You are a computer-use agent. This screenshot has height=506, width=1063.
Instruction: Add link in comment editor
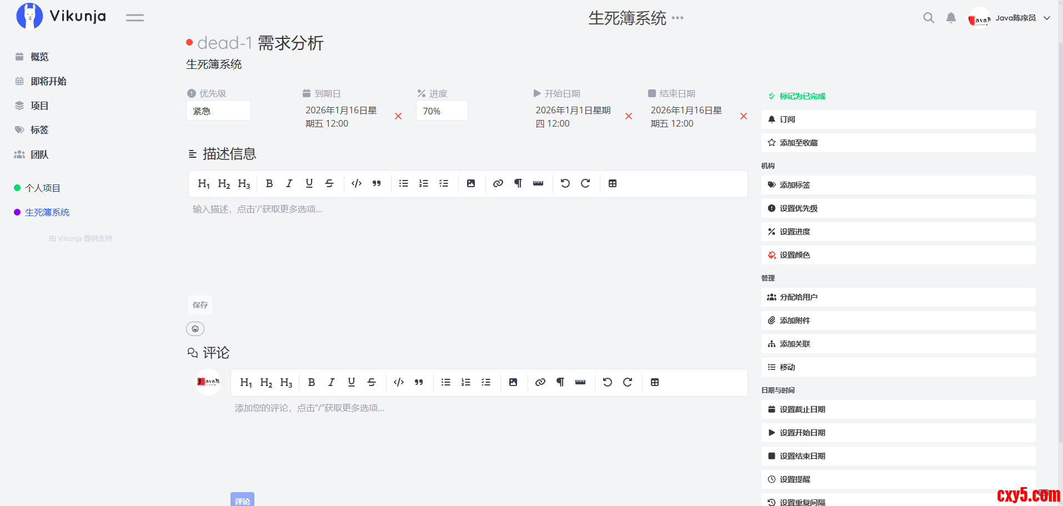click(x=540, y=382)
